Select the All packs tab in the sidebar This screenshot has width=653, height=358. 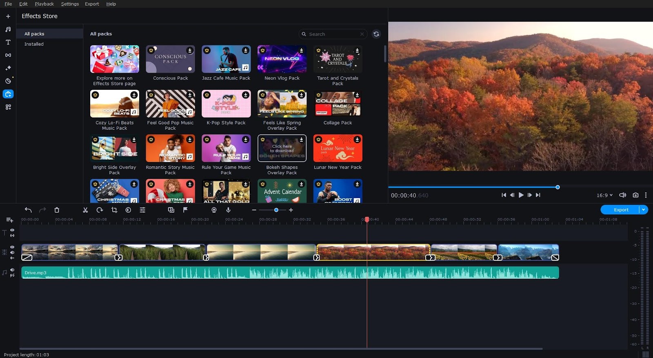pos(50,34)
